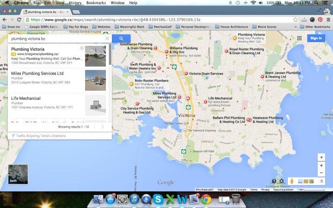Open Miles Plumbing Services photo thumbnail
The width and height of the screenshot is (333, 208).
click(96, 80)
